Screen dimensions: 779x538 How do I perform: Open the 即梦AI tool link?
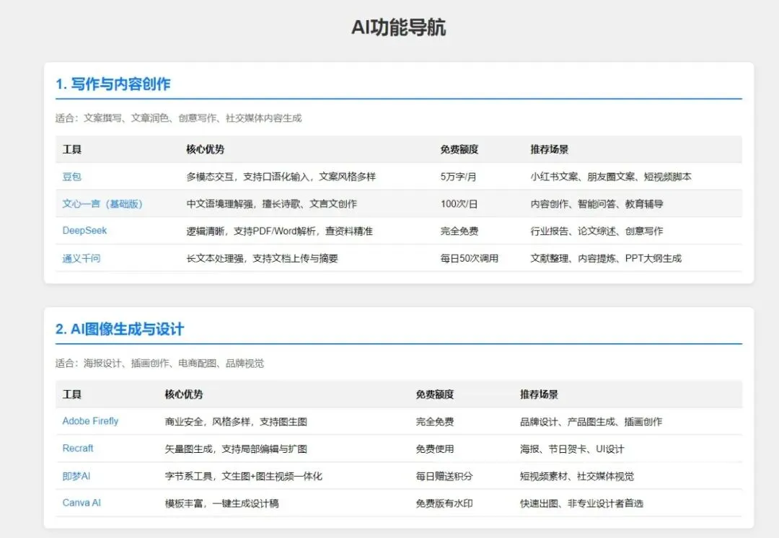76,476
